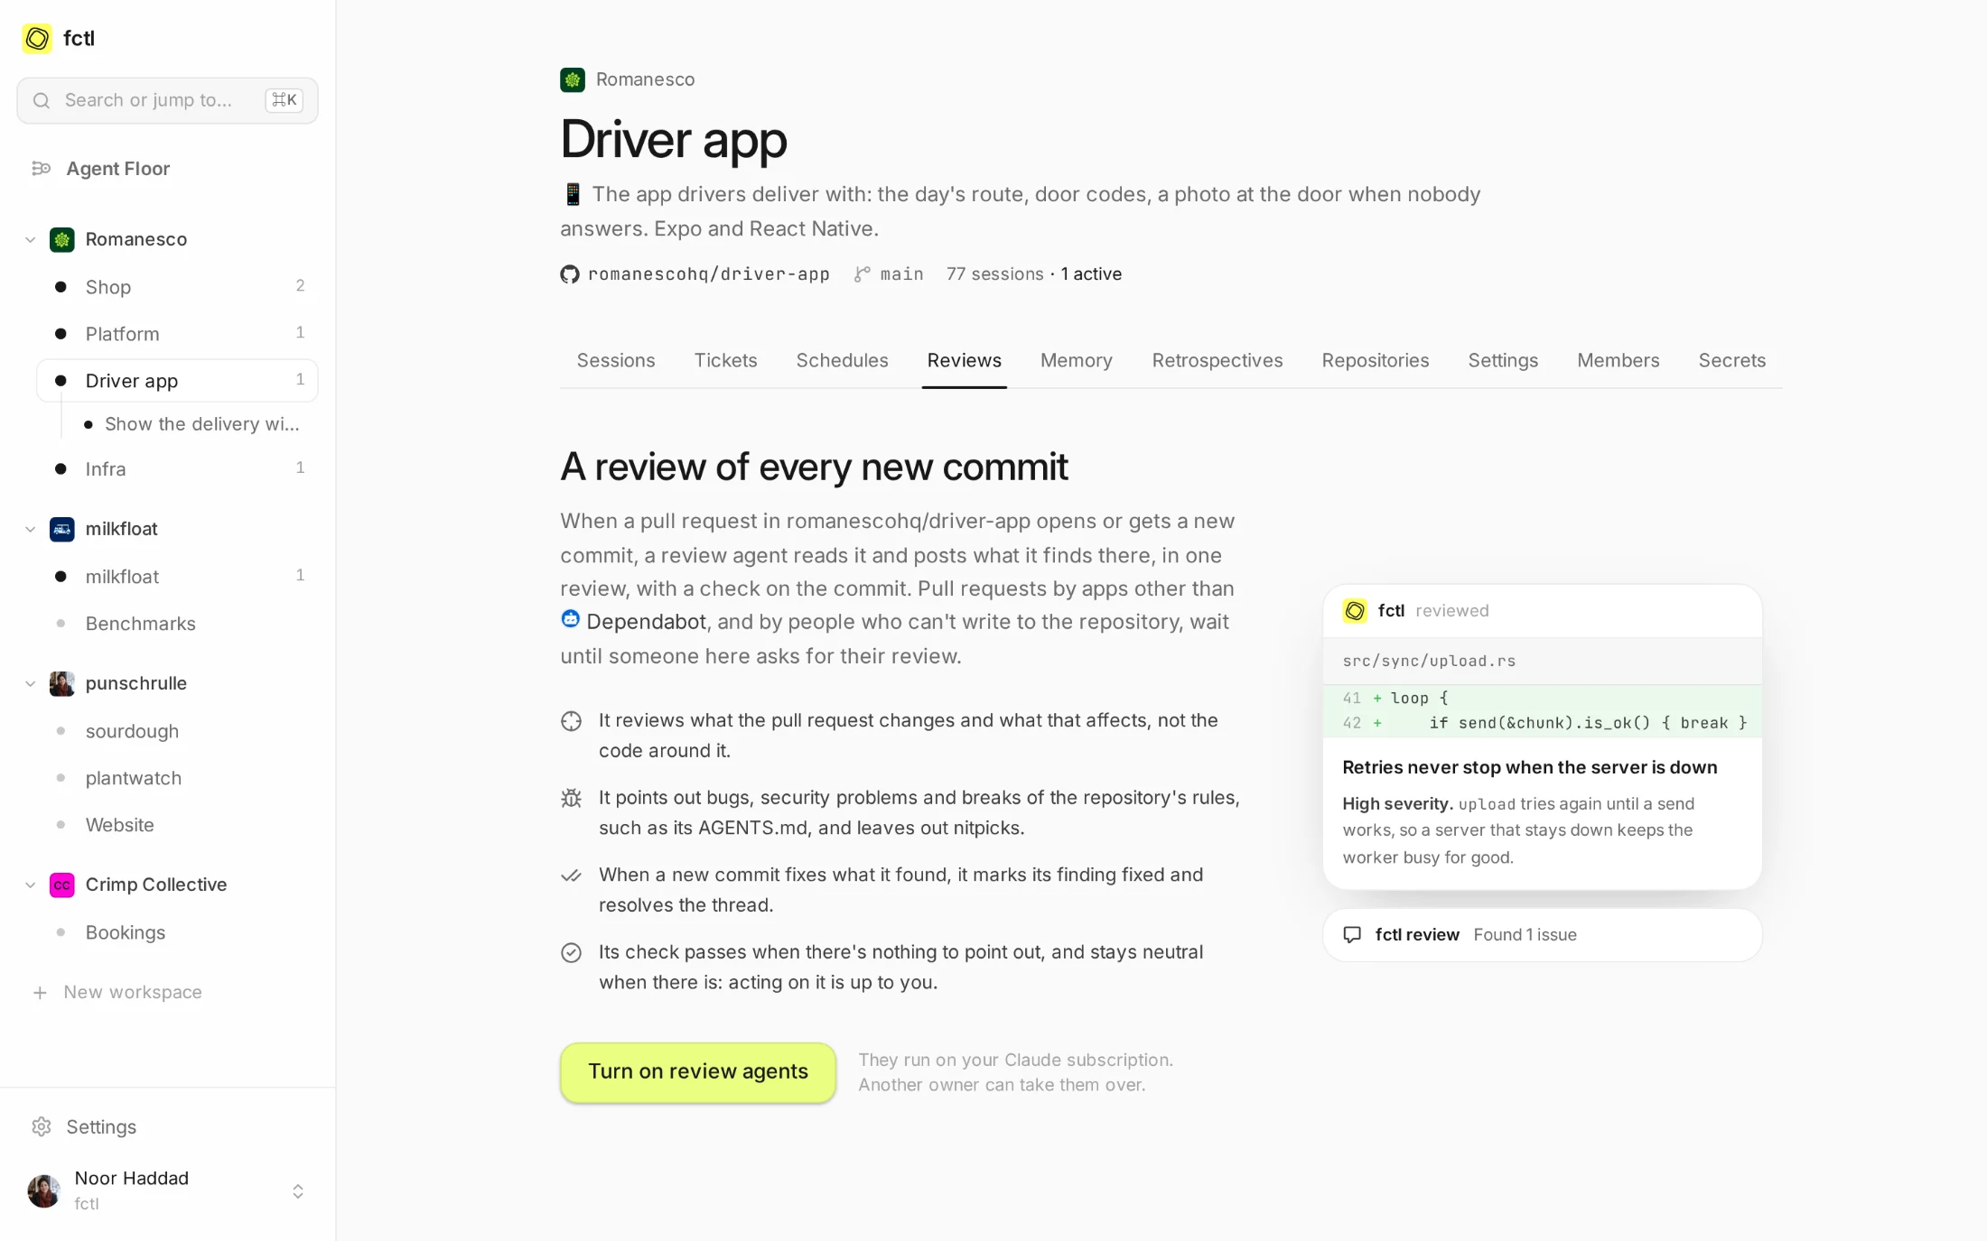Click the Romanesco icon above the Driver app title
Image resolution: width=1987 pixels, height=1241 pixels.
coord(572,79)
